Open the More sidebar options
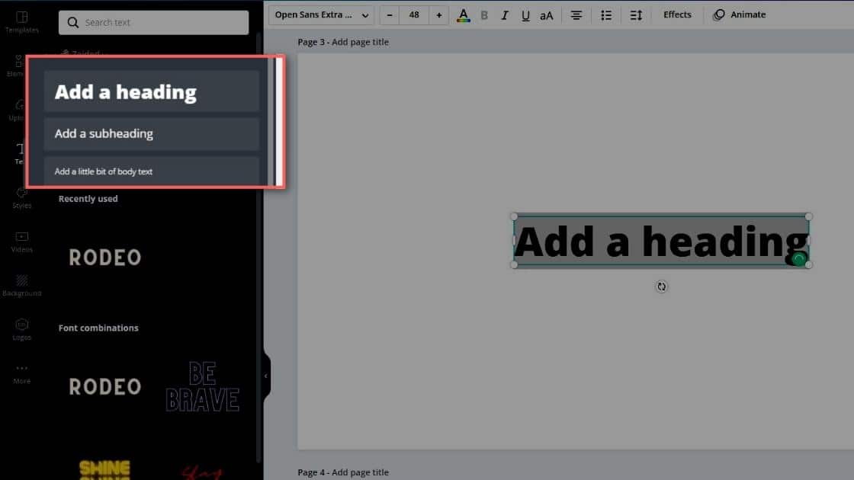The height and width of the screenshot is (480, 854). click(22, 374)
